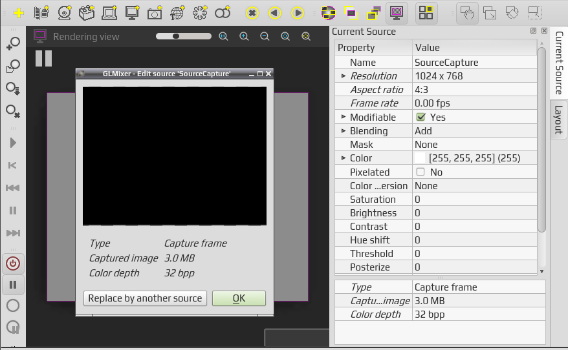Add the asterisk-shaped source icon
Viewport: 568px width, 350px height.
pyautogui.click(x=200, y=14)
